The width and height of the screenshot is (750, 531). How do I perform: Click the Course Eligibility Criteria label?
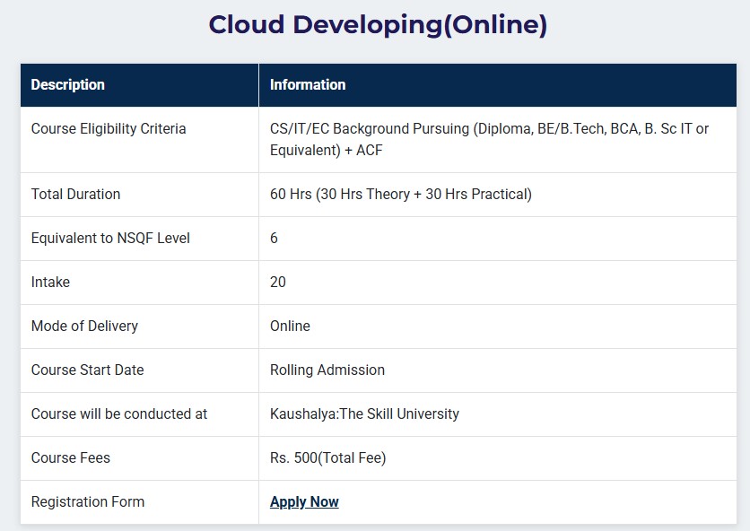click(109, 129)
